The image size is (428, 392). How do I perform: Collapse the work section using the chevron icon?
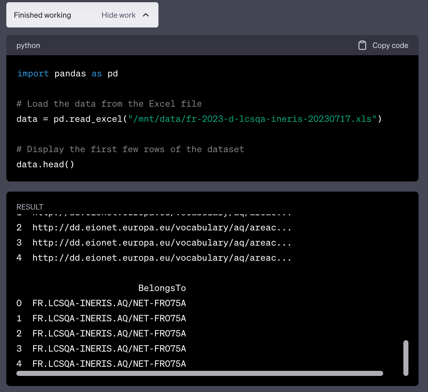pos(146,15)
